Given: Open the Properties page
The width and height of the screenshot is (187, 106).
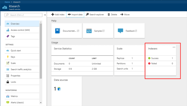Looking at the screenshot, I should 22,76.
